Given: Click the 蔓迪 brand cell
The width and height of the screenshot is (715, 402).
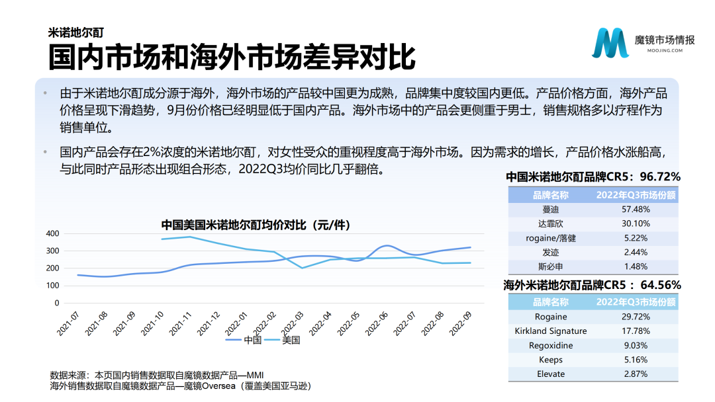Looking at the screenshot, I should click(x=550, y=210).
